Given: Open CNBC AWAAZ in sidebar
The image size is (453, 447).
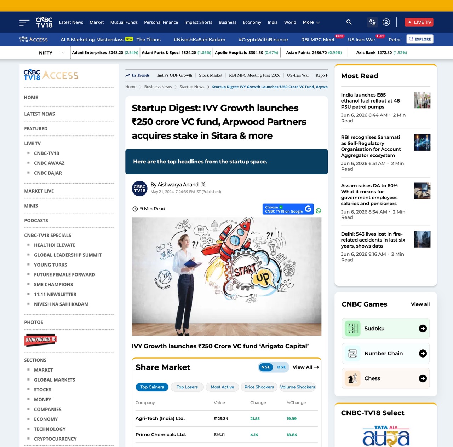Looking at the screenshot, I should click(49, 163).
